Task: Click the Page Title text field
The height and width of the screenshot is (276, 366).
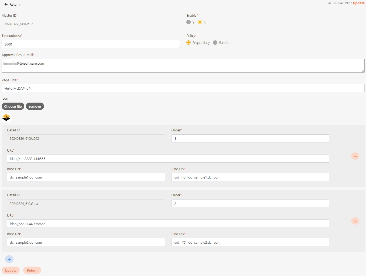Action: [x=183, y=88]
